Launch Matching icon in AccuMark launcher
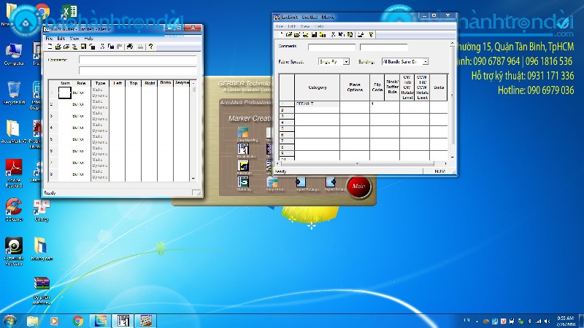This screenshot has width=584, height=328. [243, 181]
